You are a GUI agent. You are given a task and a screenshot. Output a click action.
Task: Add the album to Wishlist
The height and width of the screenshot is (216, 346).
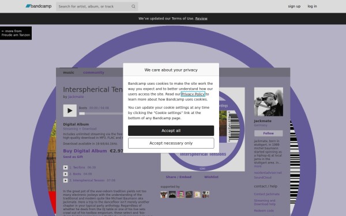coord(211,177)
